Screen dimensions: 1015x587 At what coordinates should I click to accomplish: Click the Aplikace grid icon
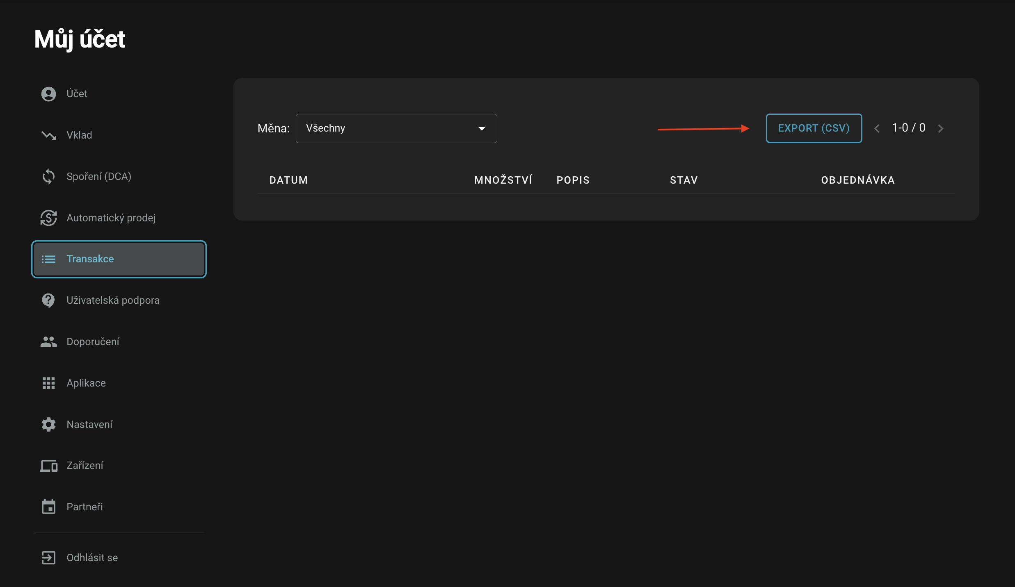point(48,383)
